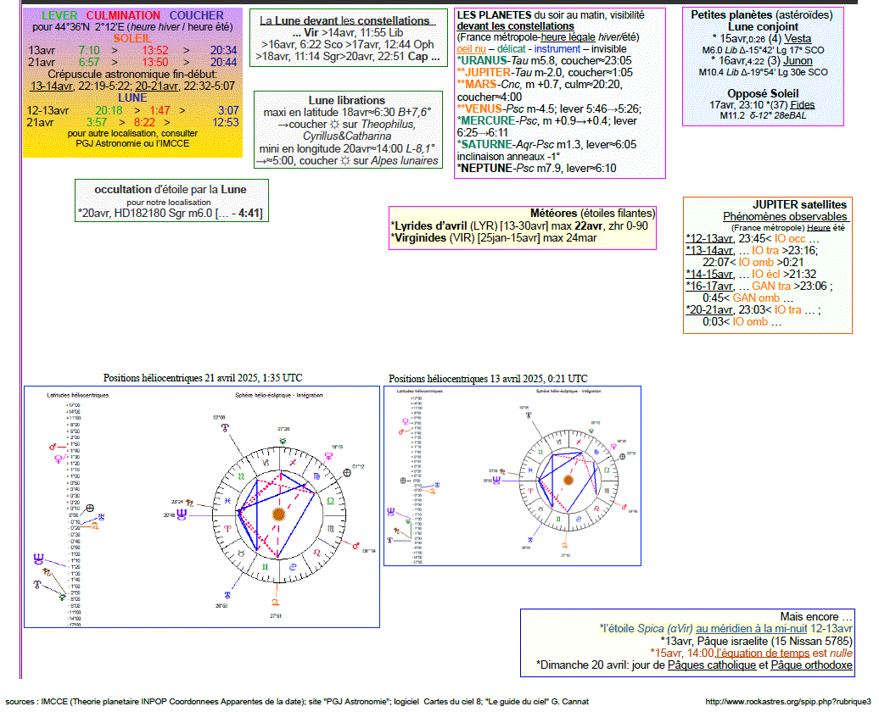Click the 'Mais encore …' heading

816,617
